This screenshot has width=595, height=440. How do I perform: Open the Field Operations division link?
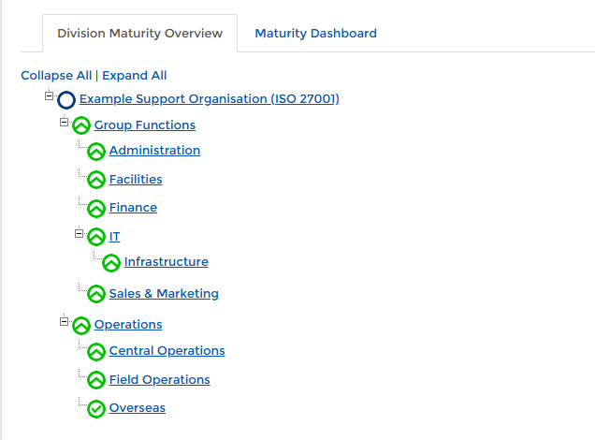159,379
